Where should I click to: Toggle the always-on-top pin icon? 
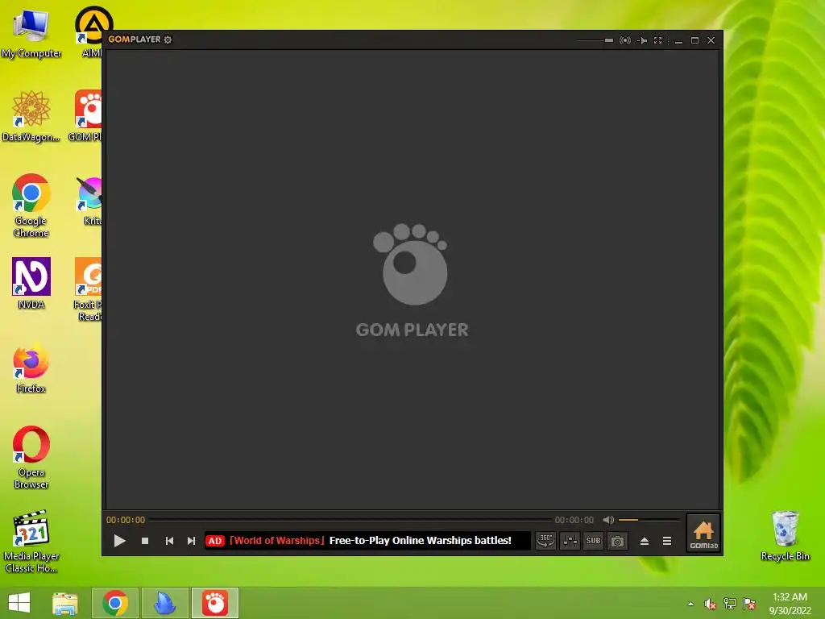coord(642,40)
